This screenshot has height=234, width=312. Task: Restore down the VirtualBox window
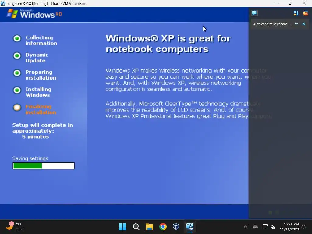pyautogui.click(x=290, y=3)
